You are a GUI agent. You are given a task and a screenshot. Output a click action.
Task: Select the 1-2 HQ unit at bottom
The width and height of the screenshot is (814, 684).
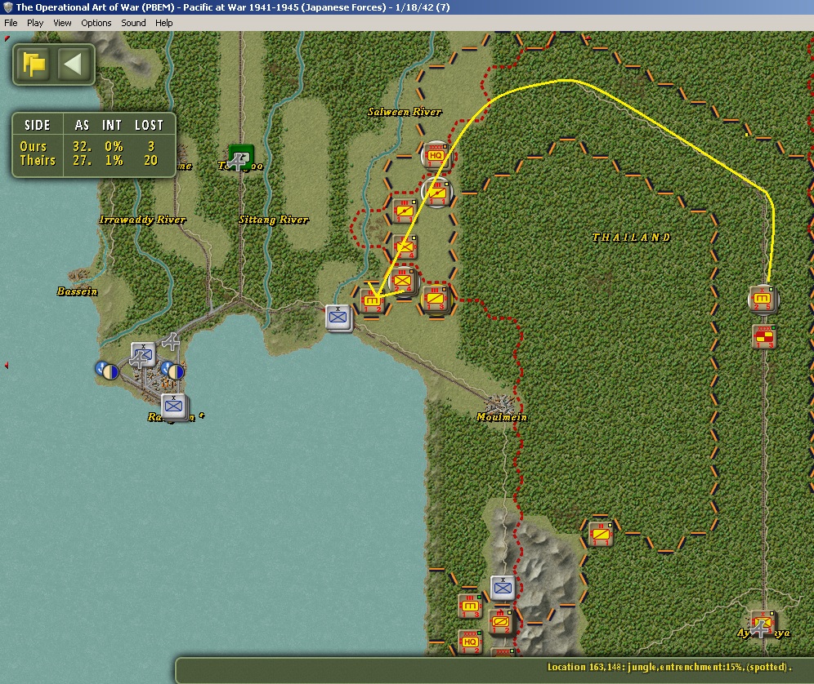click(470, 642)
